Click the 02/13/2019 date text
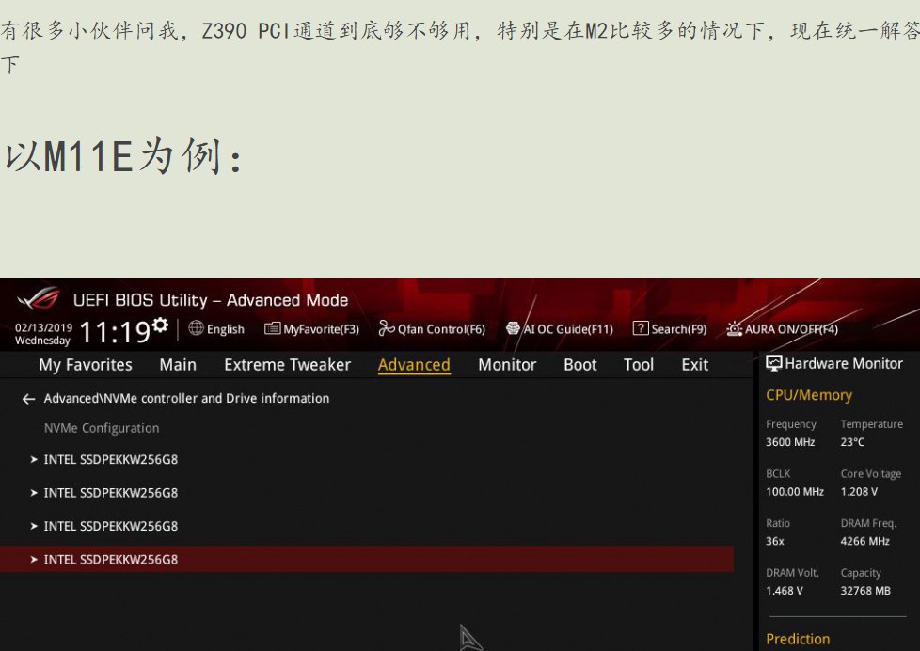Screen dimensions: 920x651 (44, 327)
